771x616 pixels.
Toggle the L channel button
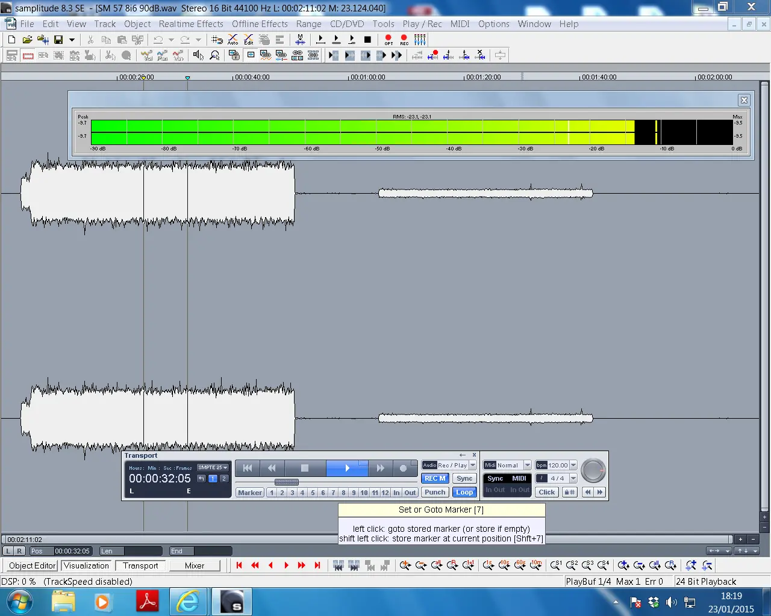coord(8,551)
